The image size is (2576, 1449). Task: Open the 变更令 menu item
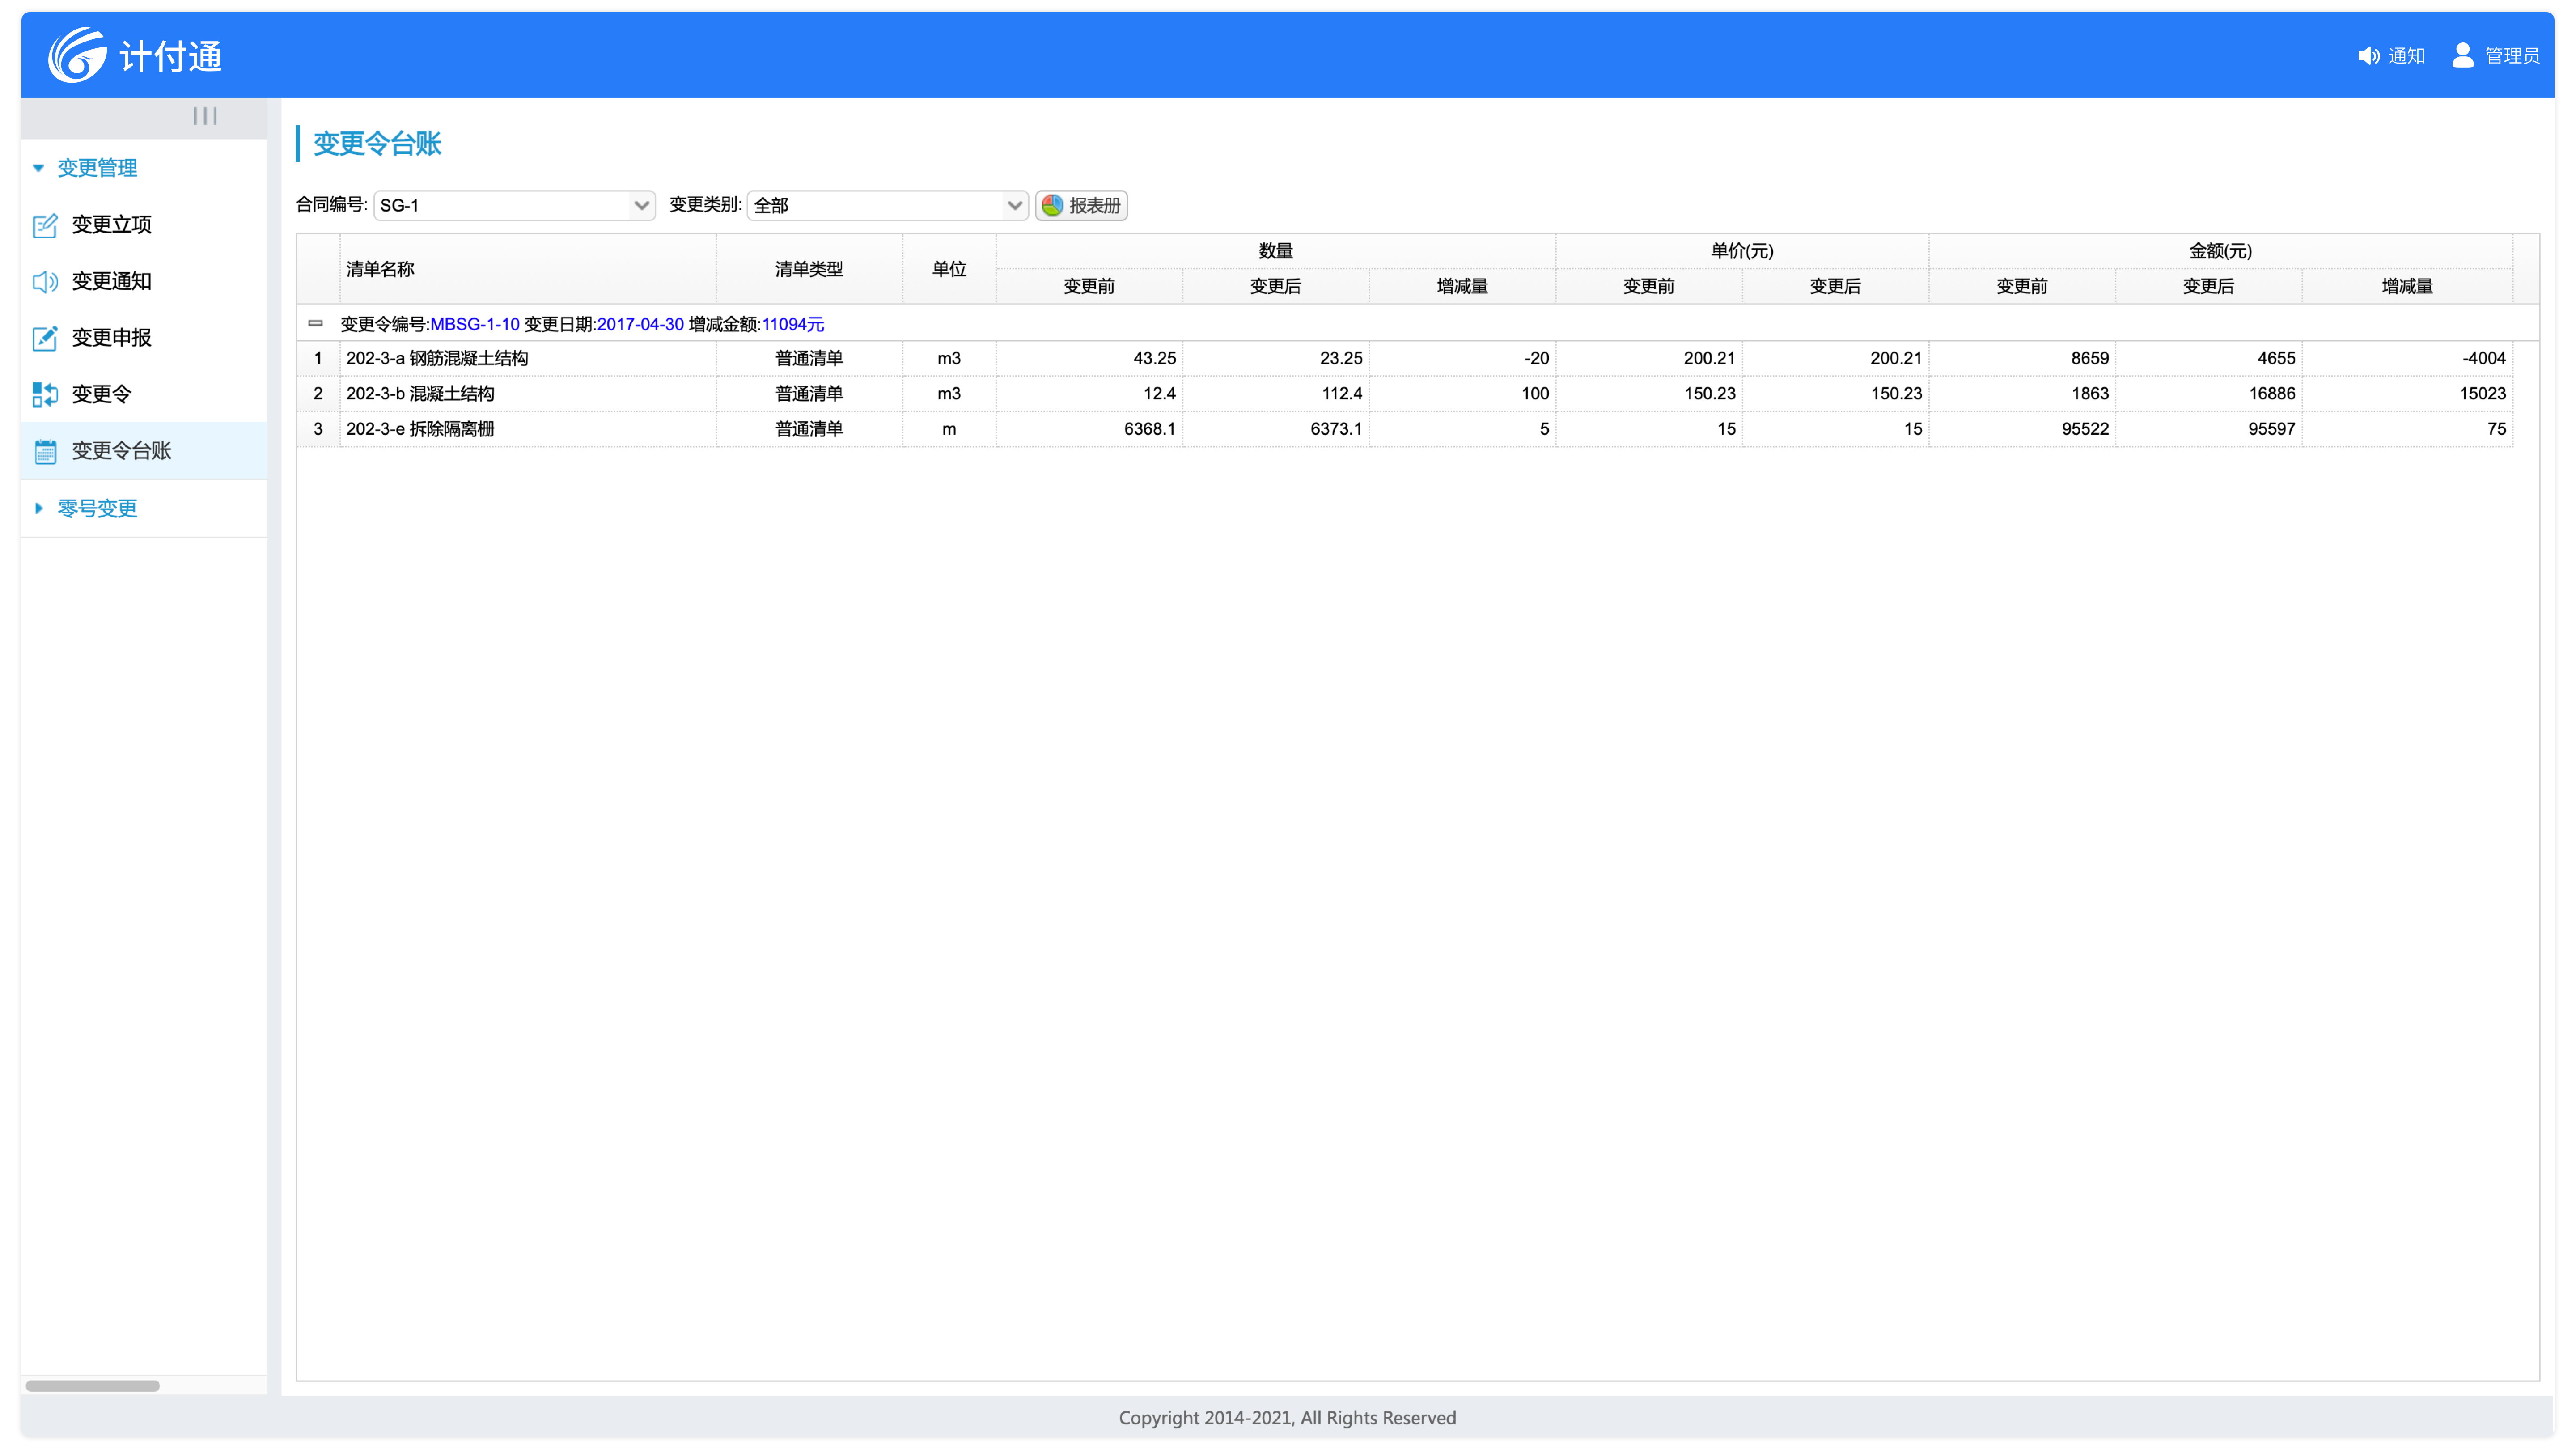(x=101, y=394)
